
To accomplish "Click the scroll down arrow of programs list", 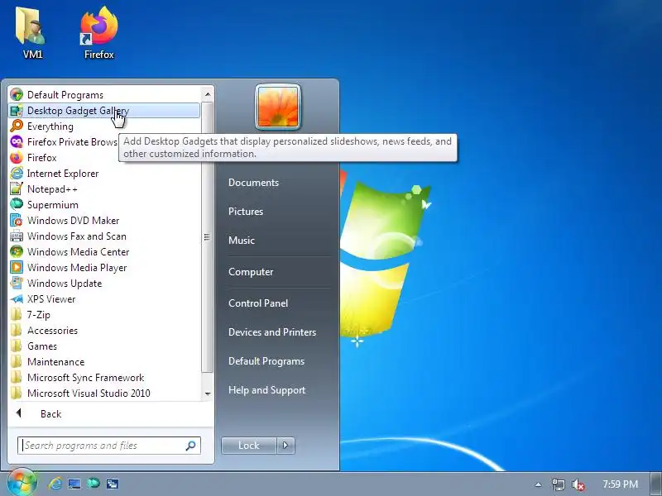I will (208, 393).
